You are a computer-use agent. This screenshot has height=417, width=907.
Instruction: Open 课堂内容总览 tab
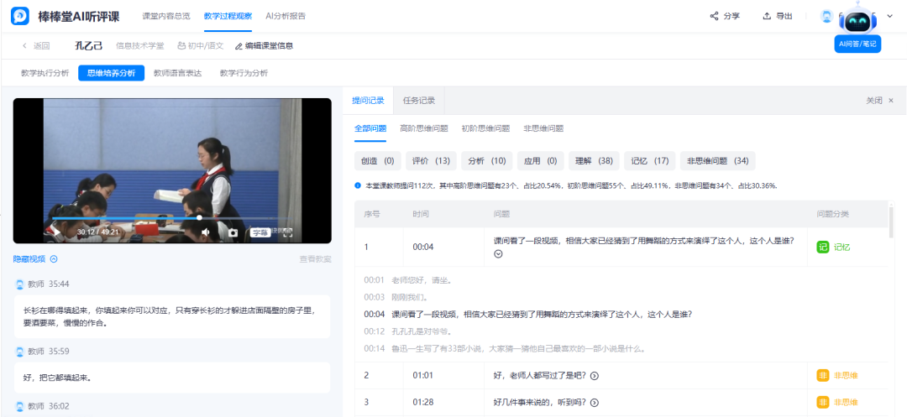coord(166,16)
